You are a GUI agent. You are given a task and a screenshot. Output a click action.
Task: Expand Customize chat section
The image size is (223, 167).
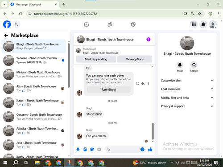pyautogui.click(x=187, y=81)
